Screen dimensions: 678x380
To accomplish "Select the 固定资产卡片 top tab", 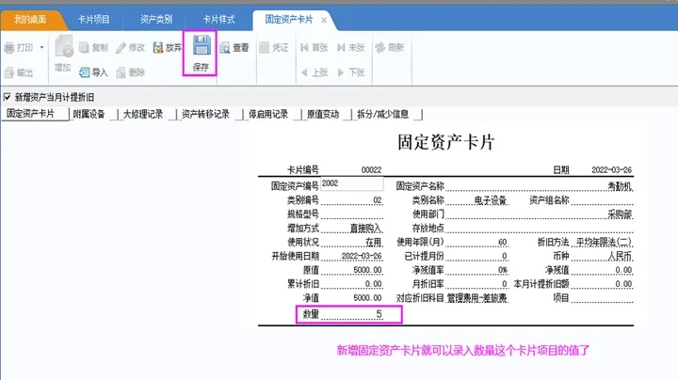I will (x=288, y=20).
